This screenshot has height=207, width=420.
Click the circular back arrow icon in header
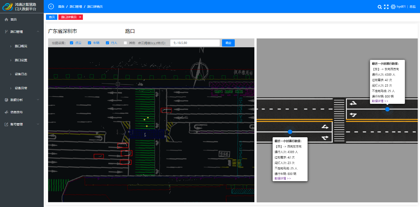[51, 6]
